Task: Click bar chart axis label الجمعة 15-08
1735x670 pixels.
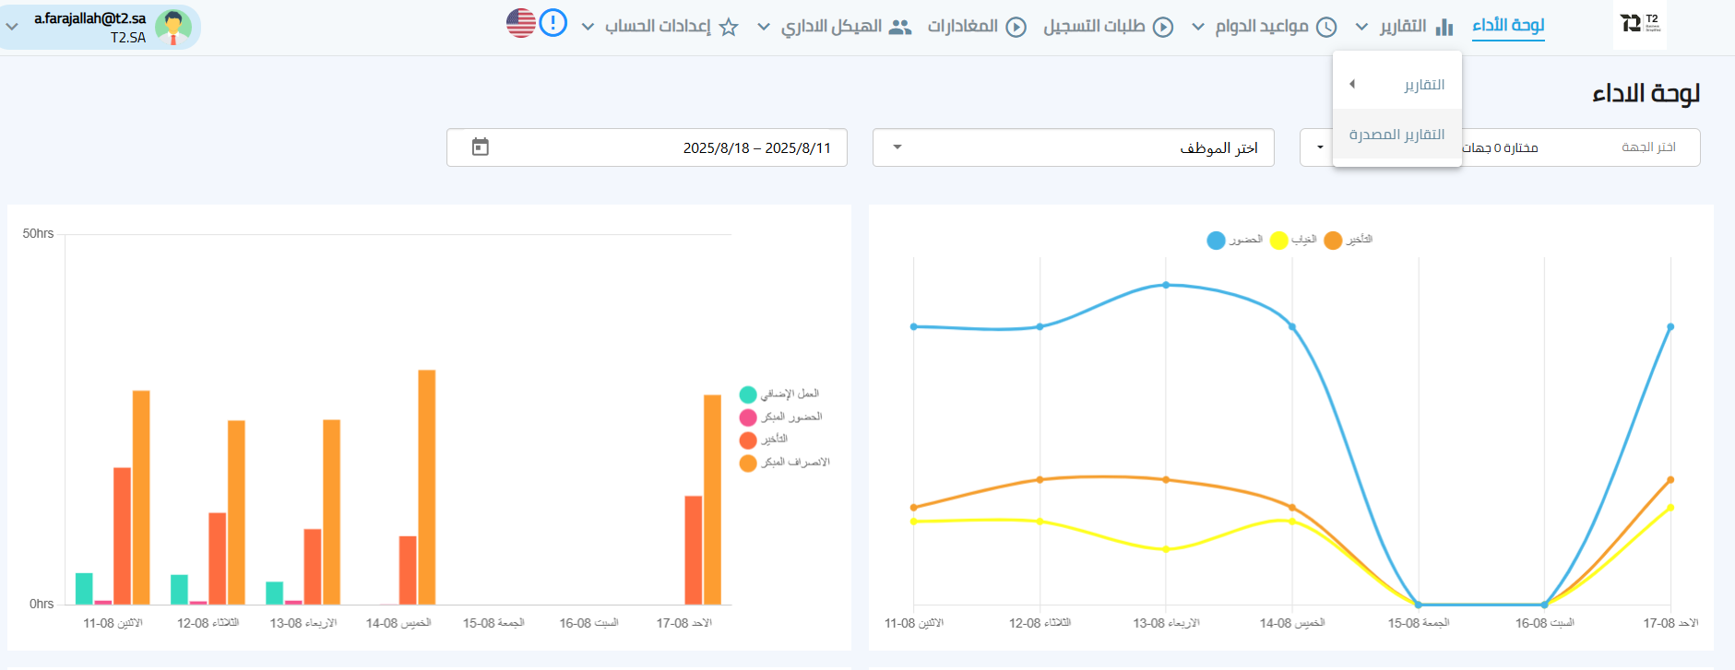Action: 493,624
